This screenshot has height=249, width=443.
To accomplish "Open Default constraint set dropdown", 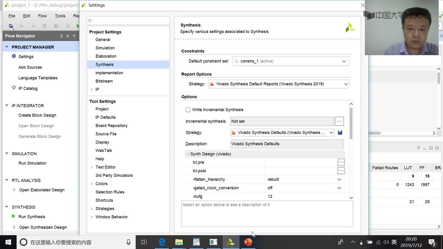I will tap(344, 61).
